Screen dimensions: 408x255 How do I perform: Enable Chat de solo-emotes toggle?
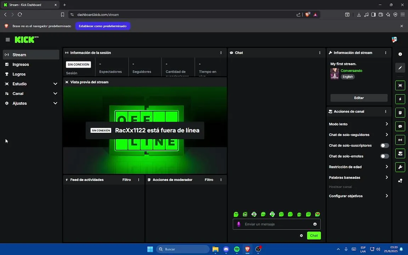385,156
